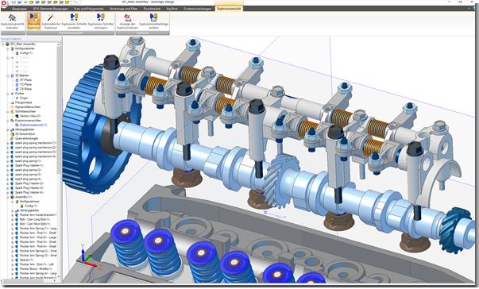479x289 pixels.
Task: Open the Baugruppe ribbon tab
Action: pyautogui.click(x=20, y=9)
